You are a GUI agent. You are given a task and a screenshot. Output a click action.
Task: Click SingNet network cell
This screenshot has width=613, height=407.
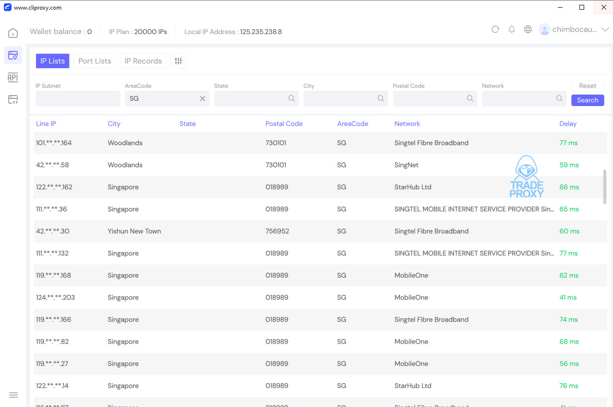click(x=406, y=165)
